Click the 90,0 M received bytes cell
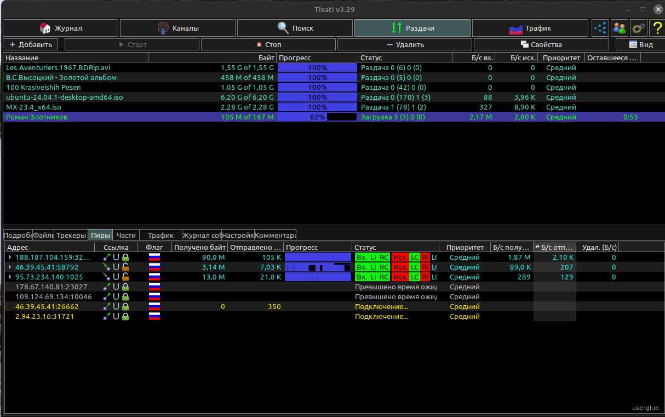Screen dimensions: 665x417 point(214,258)
